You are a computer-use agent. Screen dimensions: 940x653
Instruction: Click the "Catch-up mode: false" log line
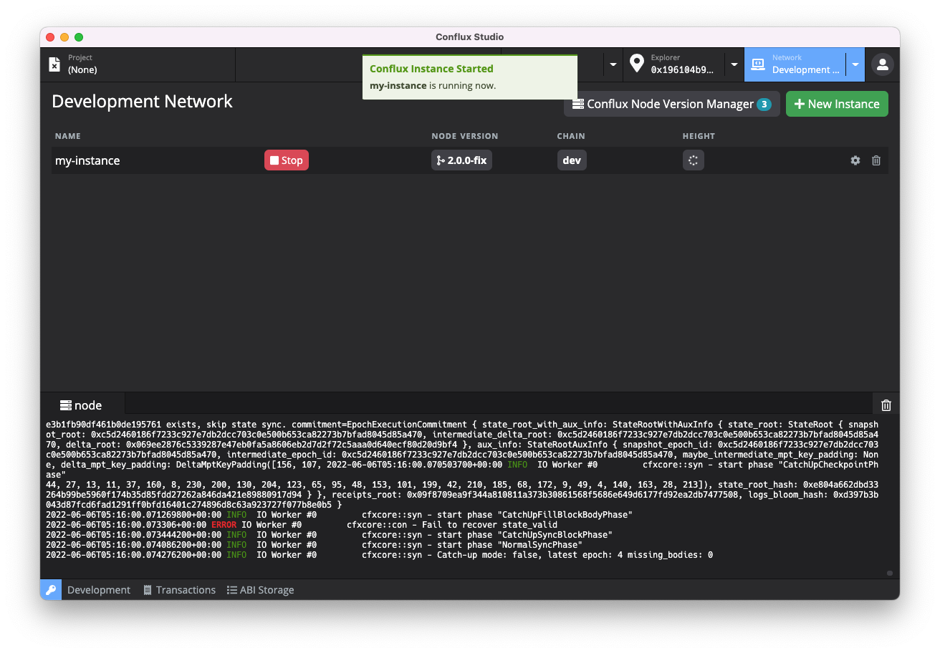click(x=379, y=555)
